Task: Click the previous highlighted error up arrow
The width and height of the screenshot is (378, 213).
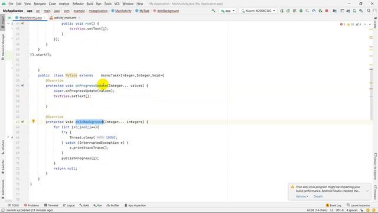Action: [x=365, y=24]
